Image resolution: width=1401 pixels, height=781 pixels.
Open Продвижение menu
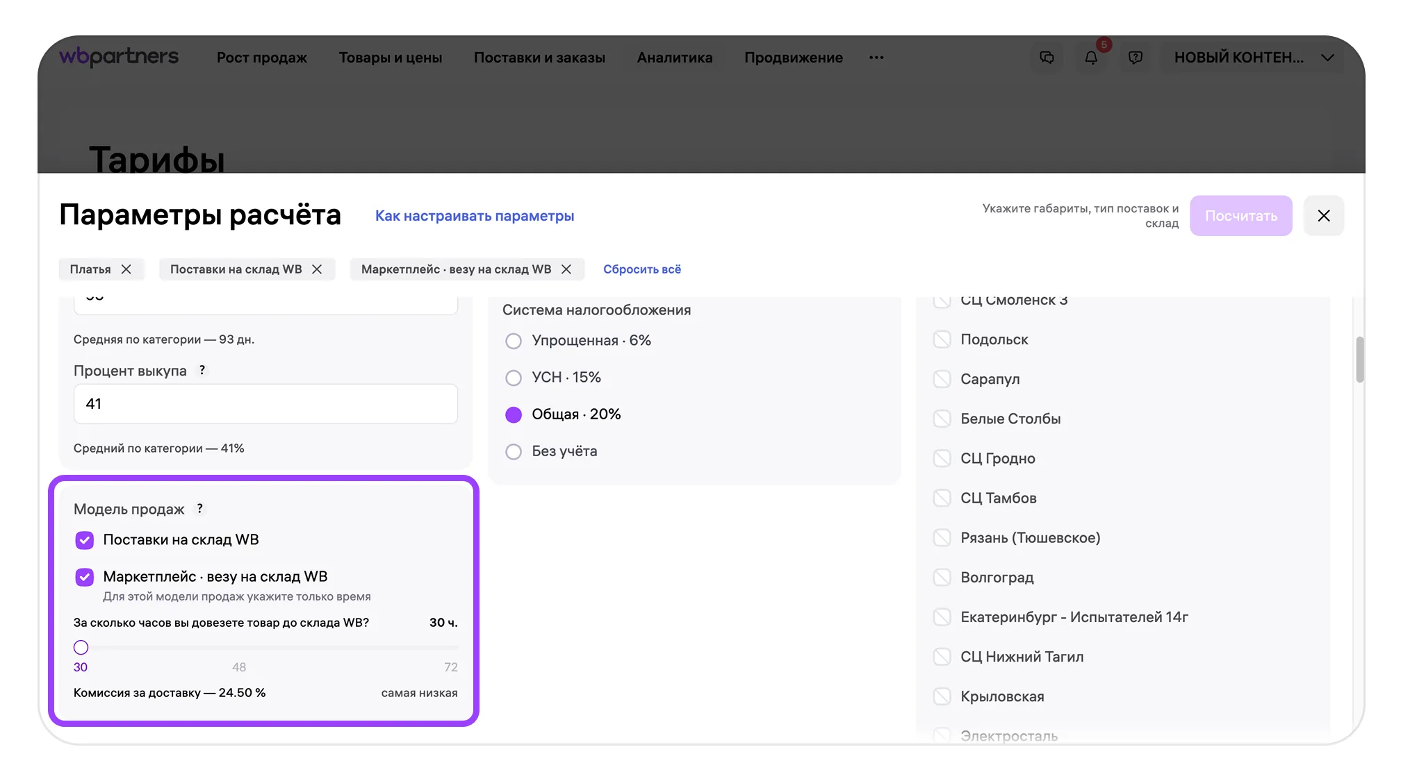(x=794, y=58)
